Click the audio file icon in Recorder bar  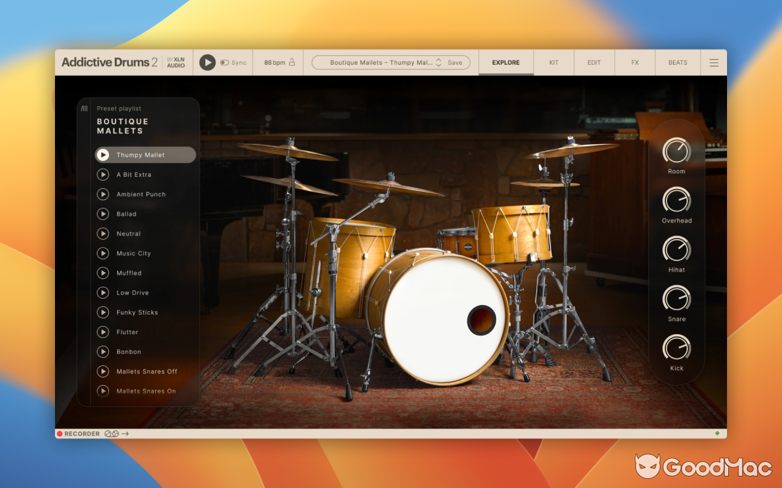pos(108,433)
